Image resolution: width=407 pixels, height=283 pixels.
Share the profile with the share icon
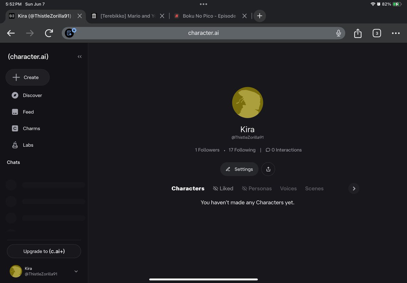268,169
